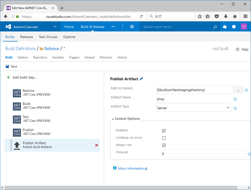This screenshot has height=190, width=251.
Task: Click the browser URL address bar
Action: pyautogui.click(x=79, y=16)
